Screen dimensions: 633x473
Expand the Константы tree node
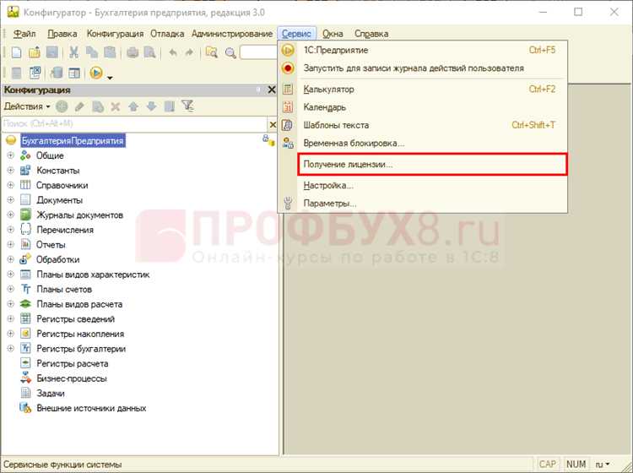click(10, 171)
